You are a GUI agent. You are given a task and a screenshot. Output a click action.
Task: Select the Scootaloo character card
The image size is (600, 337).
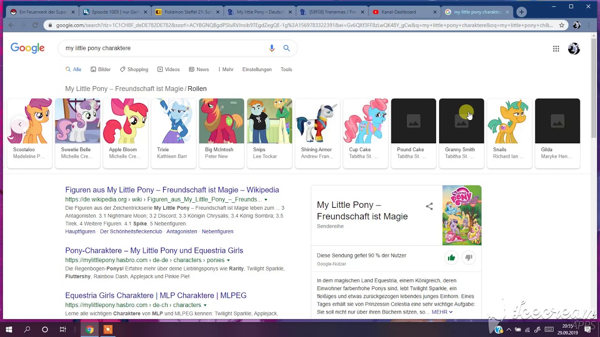(x=30, y=133)
